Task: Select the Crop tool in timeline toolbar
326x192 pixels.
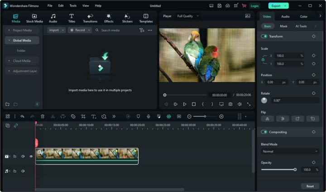Action: coord(83,116)
